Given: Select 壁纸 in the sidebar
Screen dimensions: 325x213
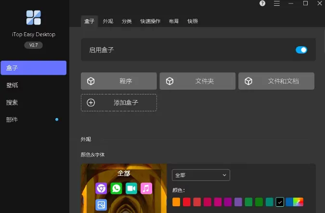Looking at the screenshot, I should pyautogui.click(x=34, y=85).
